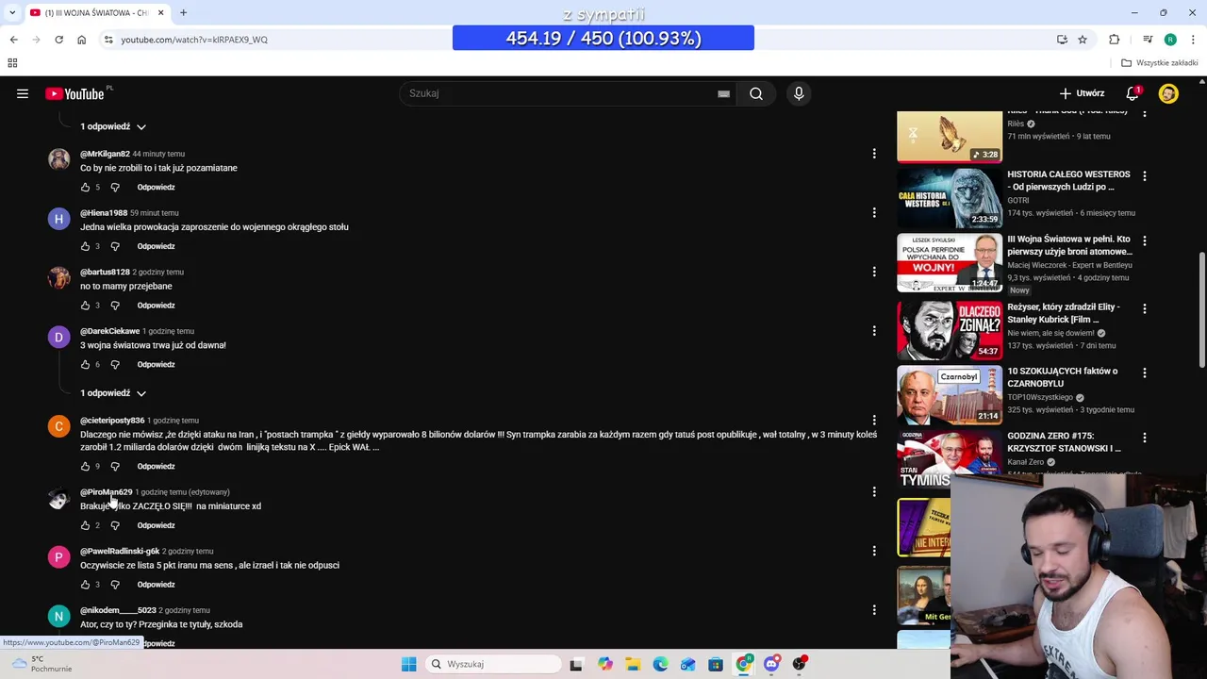Open the Chrome apps grid shortcut
The height and width of the screenshot is (679, 1207).
[12, 63]
